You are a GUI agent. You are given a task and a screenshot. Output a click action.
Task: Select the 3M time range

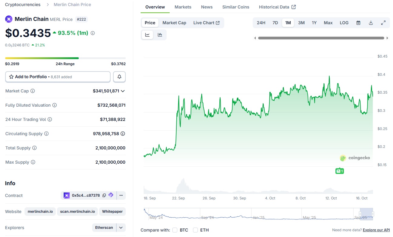(x=301, y=23)
